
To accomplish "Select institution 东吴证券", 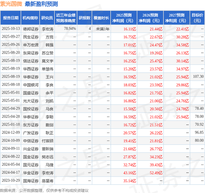I will pos(31,53).
